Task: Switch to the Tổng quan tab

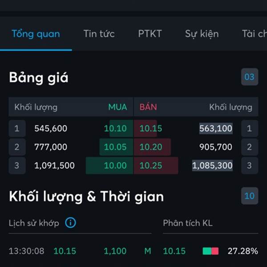Action: tap(36, 34)
